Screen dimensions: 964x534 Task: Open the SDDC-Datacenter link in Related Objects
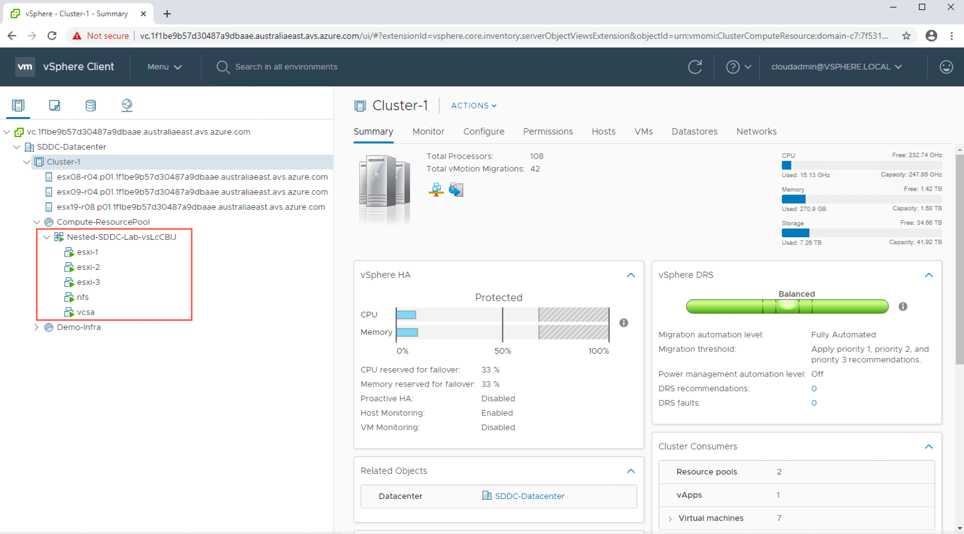529,496
